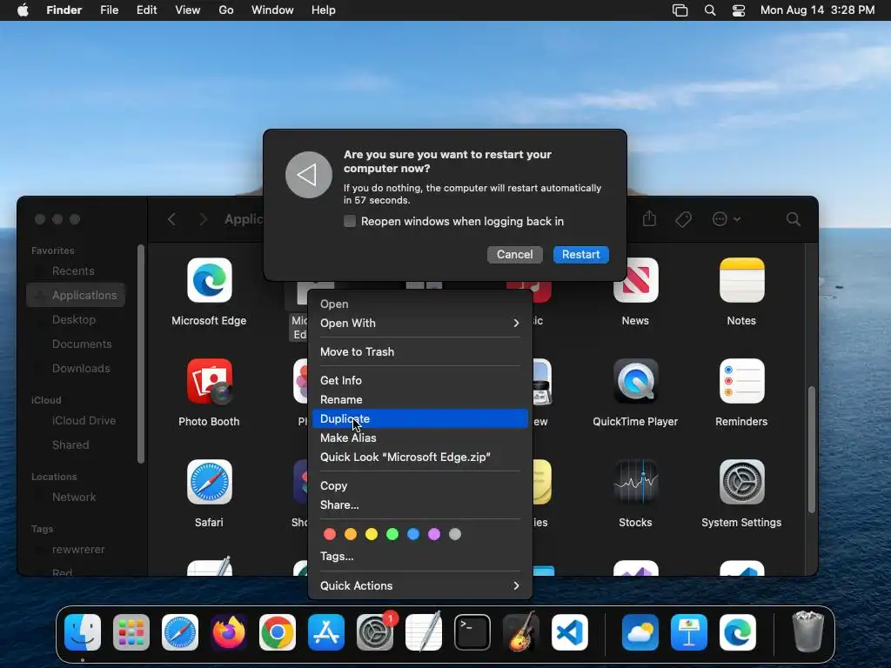Select Get Info in context menu
The image size is (891, 668).
(420, 381)
